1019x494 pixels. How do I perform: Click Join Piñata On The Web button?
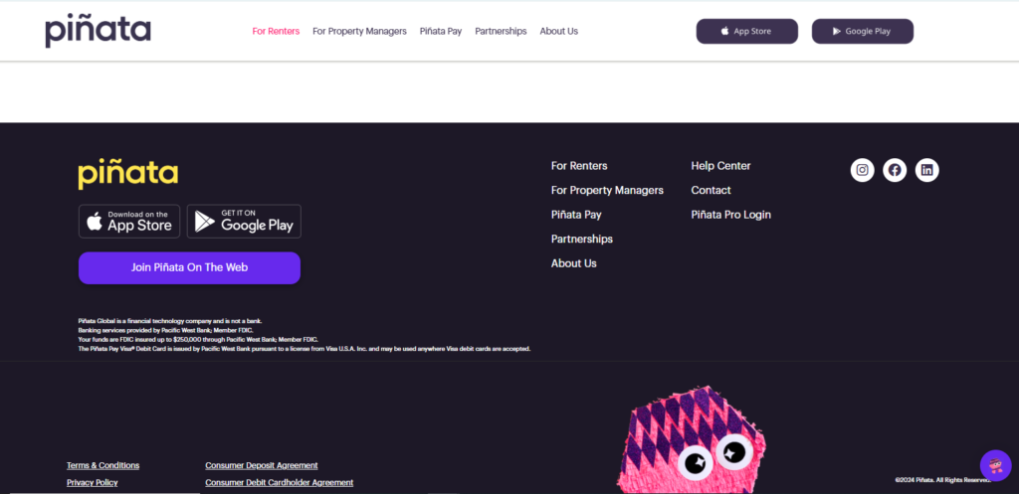click(x=189, y=267)
